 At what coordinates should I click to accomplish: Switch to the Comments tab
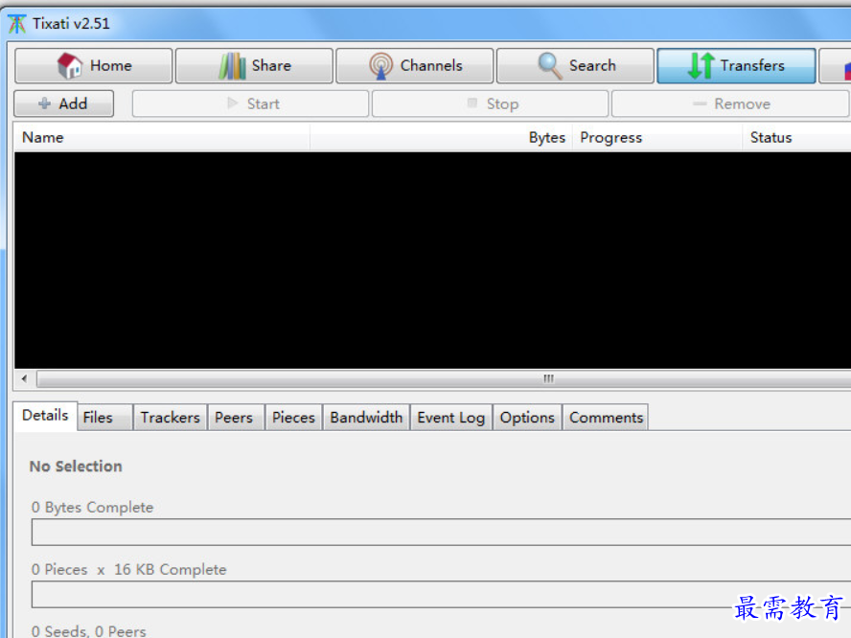[606, 418]
